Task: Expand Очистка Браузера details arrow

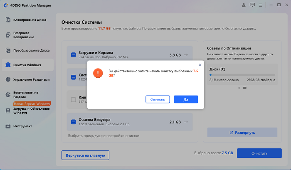Action: pyautogui.click(x=186, y=122)
